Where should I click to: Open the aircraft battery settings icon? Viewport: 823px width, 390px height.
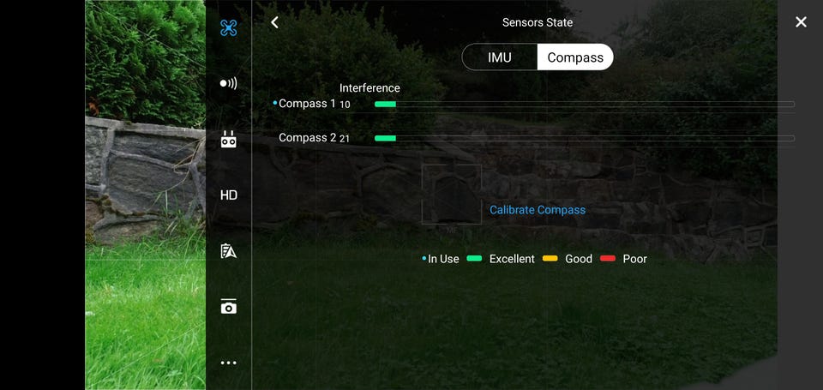(228, 251)
